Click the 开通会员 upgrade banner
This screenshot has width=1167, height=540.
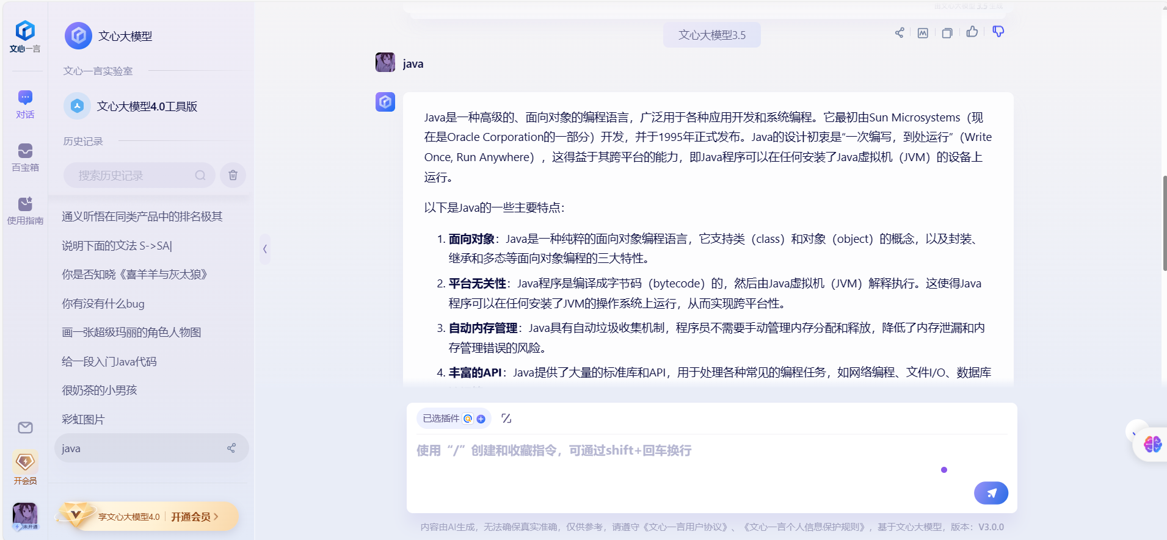point(147,516)
